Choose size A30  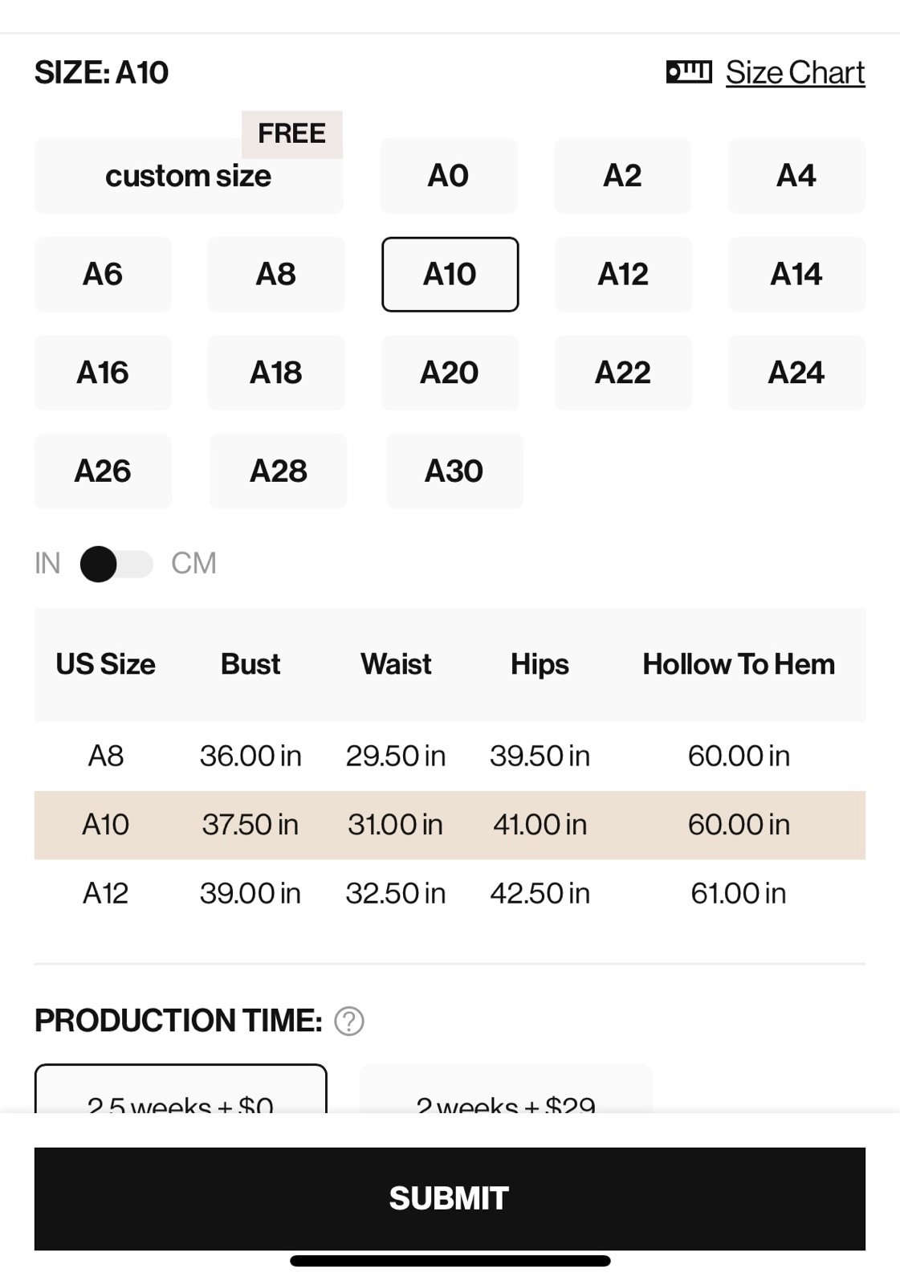pos(454,471)
